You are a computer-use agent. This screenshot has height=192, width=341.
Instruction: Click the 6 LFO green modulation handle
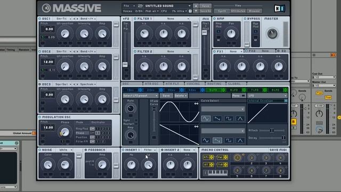point(244,90)
